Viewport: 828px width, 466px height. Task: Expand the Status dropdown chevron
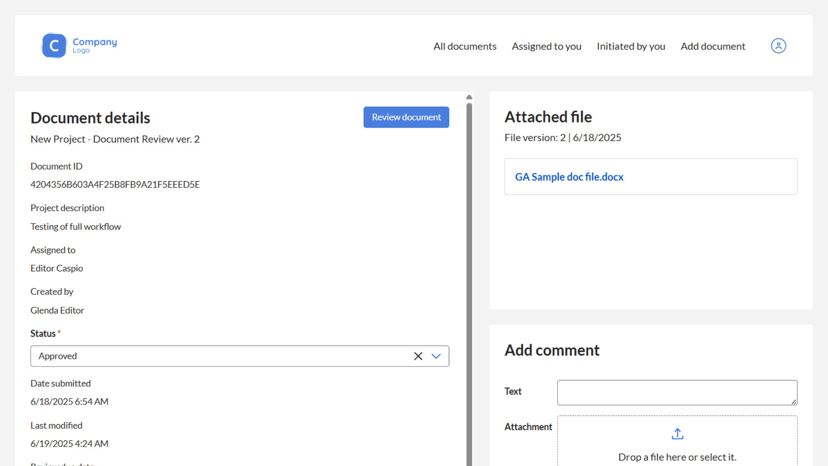tap(436, 356)
